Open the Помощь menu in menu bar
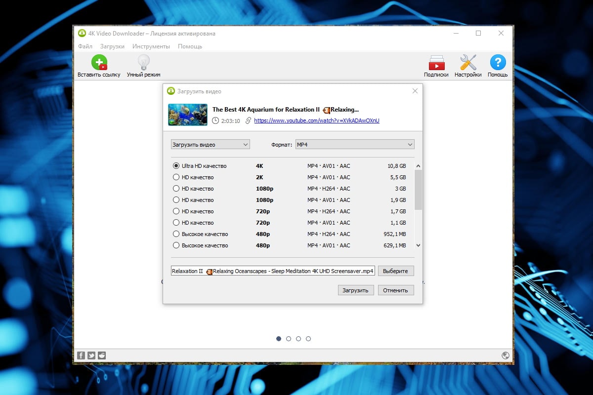This screenshot has height=395, width=593. click(190, 46)
